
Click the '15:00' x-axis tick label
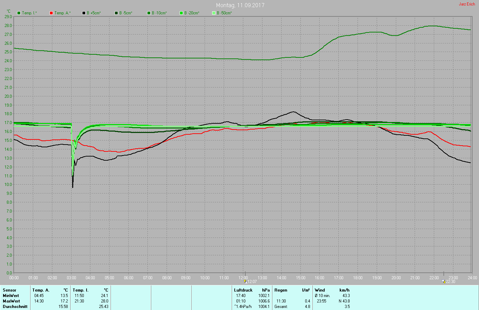click(x=300, y=278)
